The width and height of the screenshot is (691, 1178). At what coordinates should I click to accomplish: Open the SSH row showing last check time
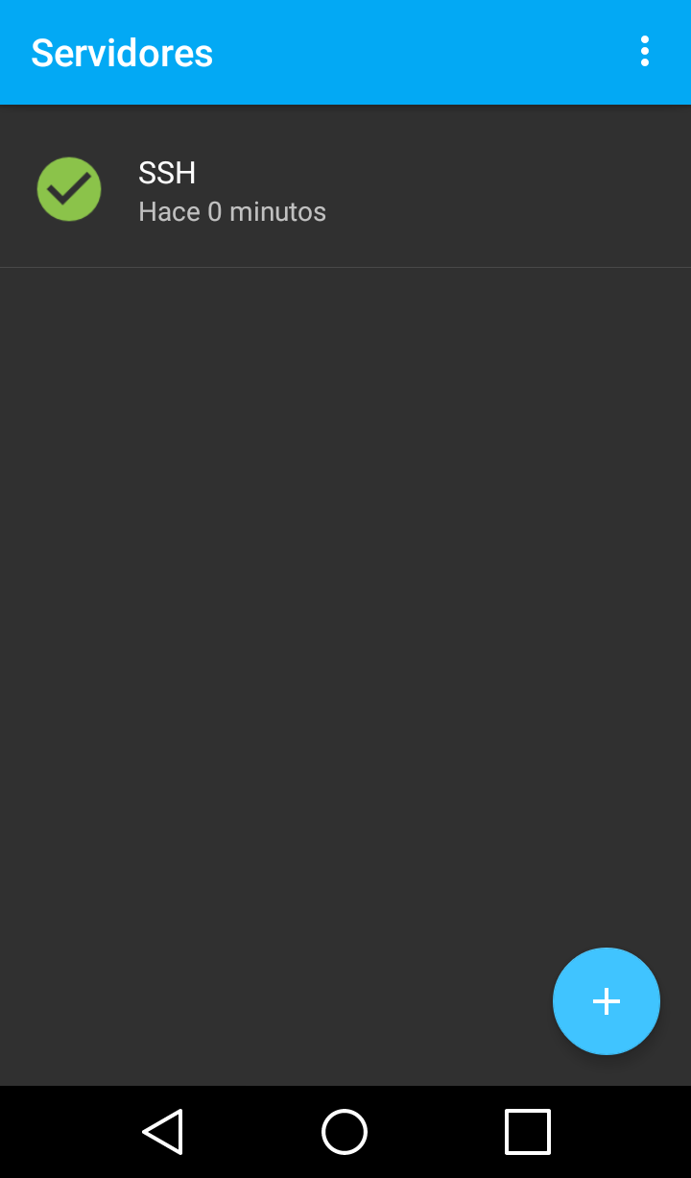pos(345,186)
